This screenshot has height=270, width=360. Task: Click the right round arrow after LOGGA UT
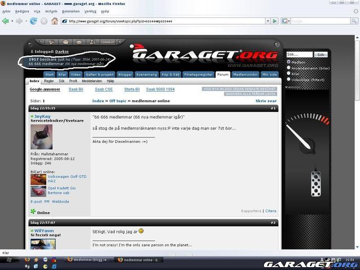tap(120, 42)
